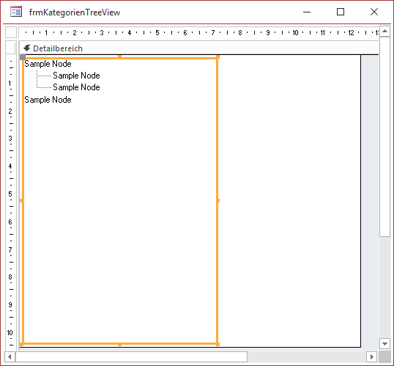Click the vertical ruler at mark 5
This screenshot has width=394, height=366.
click(x=10, y=194)
